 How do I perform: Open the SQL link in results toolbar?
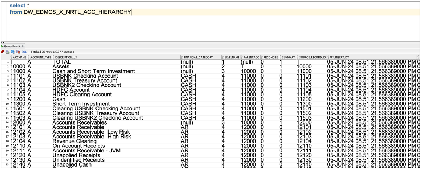[24, 52]
